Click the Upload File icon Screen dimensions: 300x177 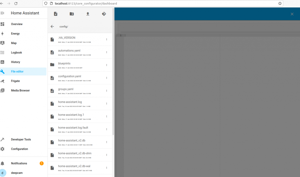tap(88, 14)
